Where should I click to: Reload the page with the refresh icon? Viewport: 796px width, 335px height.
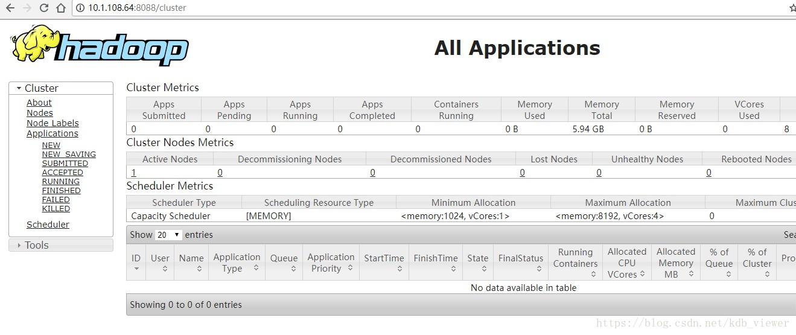tap(43, 8)
